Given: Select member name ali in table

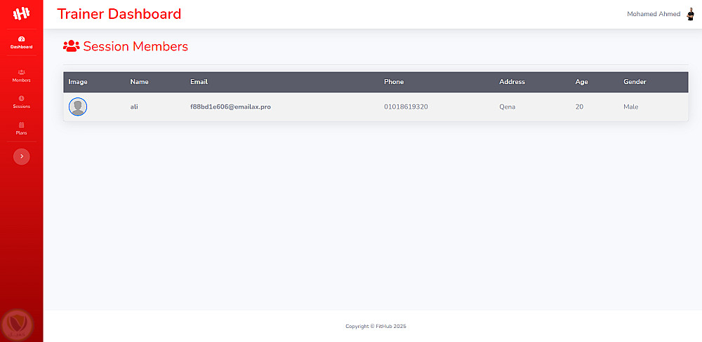Looking at the screenshot, I should [134, 107].
